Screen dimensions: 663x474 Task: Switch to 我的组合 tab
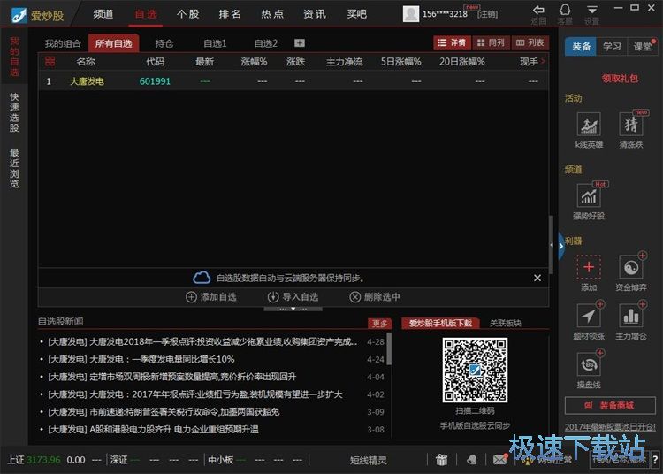63,43
